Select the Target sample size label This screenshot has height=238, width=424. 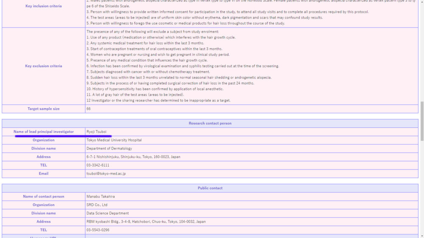(x=43, y=109)
